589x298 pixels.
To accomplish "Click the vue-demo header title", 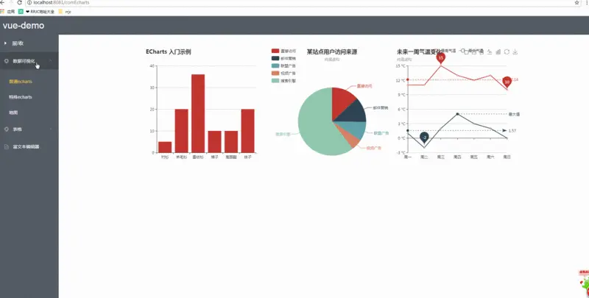I will coord(24,26).
